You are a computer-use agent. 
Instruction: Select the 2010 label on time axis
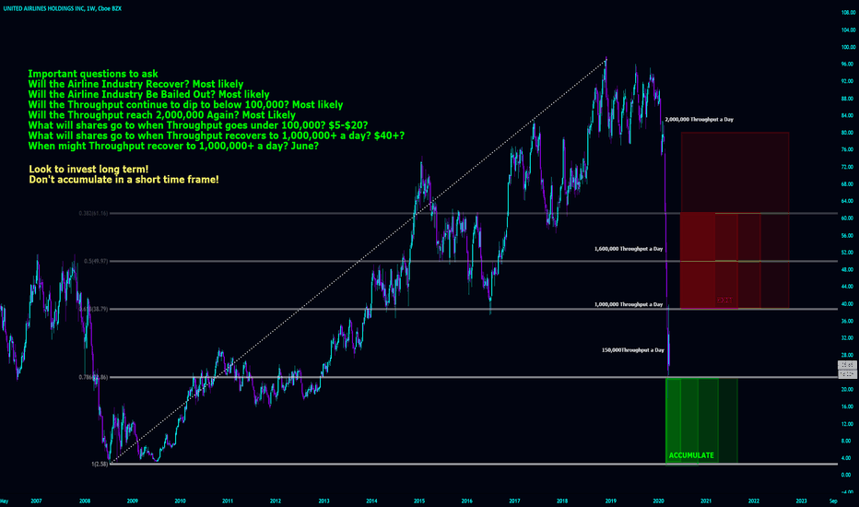(x=180, y=501)
